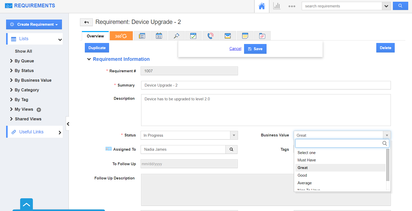The height and width of the screenshot is (211, 412).
Task: Open the news feed tab icon
Action: pyautogui.click(x=142, y=36)
